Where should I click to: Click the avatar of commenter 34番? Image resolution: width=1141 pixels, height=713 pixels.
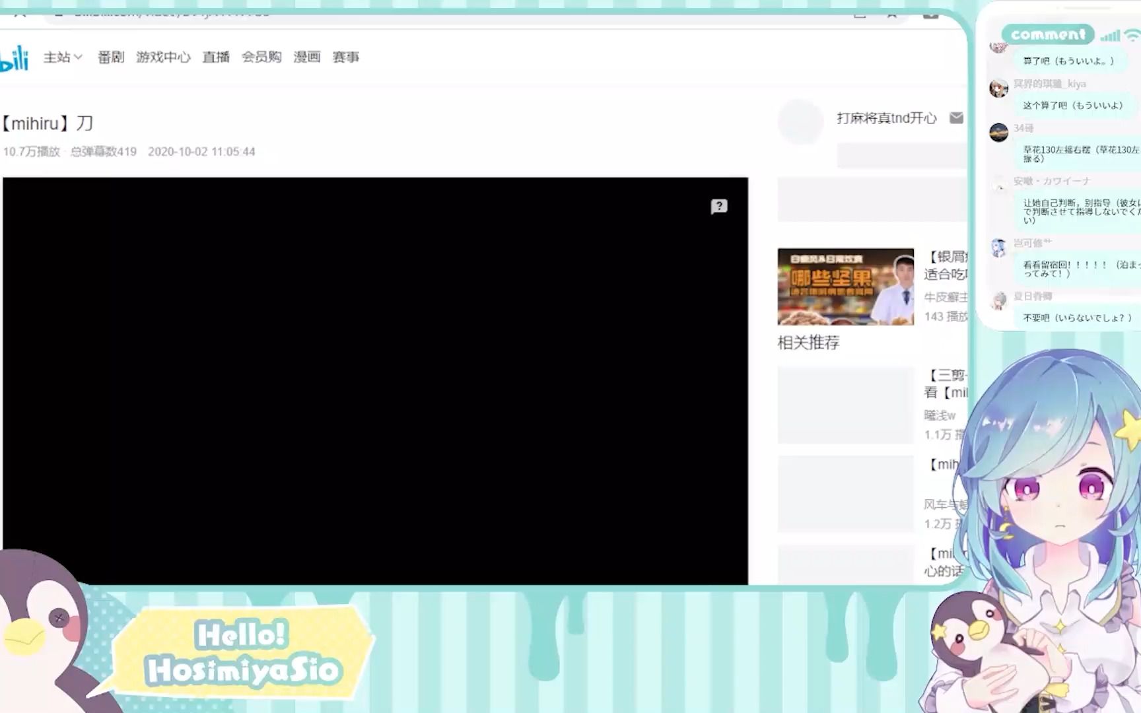[998, 132]
